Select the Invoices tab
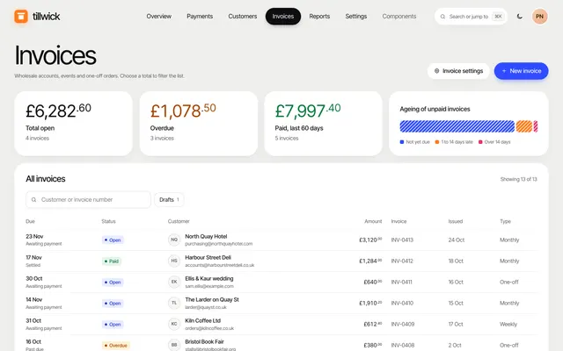The height and width of the screenshot is (351, 563). [283, 16]
